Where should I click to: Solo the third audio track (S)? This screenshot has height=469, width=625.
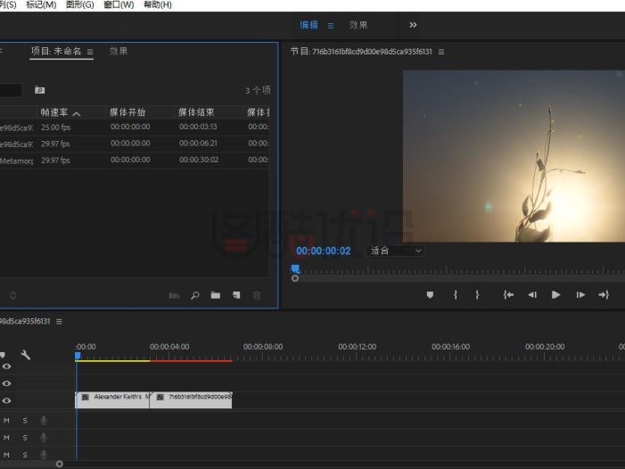(25, 455)
